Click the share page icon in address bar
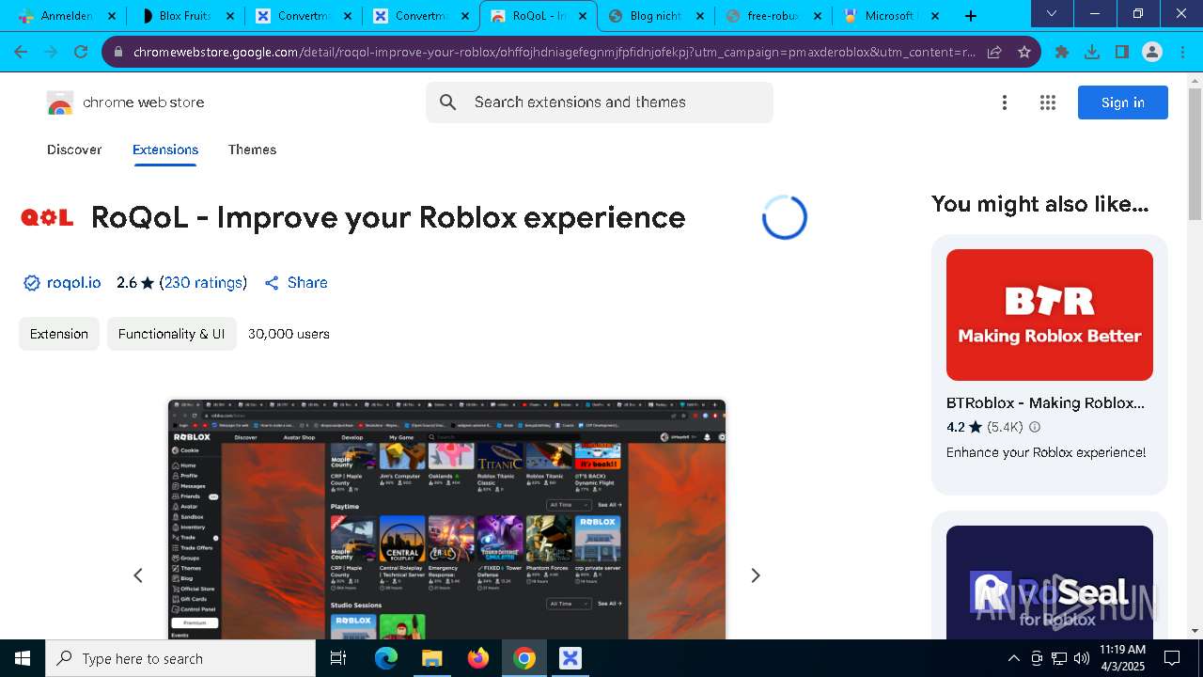 click(994, 53)
